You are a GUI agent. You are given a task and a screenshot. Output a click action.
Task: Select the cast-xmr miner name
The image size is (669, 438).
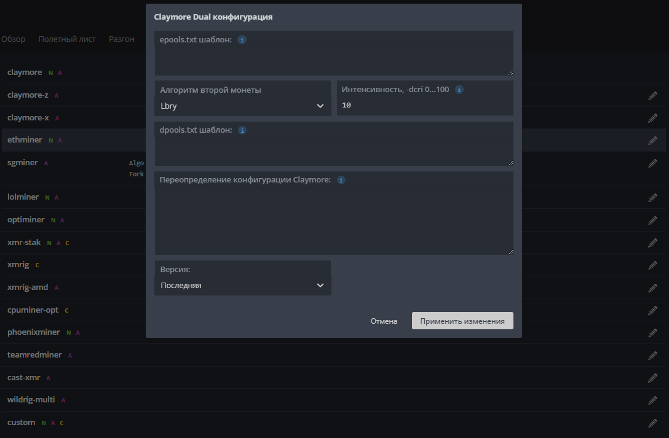click(x=24, y=378)
